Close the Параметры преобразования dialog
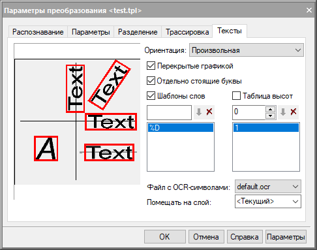 (x=309, y=10)
